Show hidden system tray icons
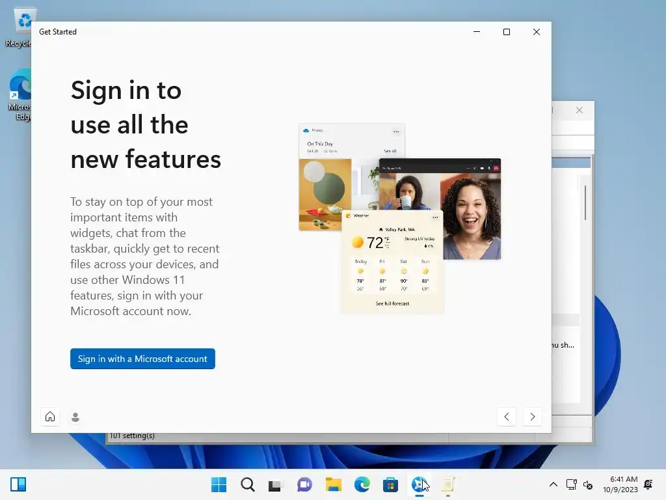The image size is (666, 500). tap(553, 484)
